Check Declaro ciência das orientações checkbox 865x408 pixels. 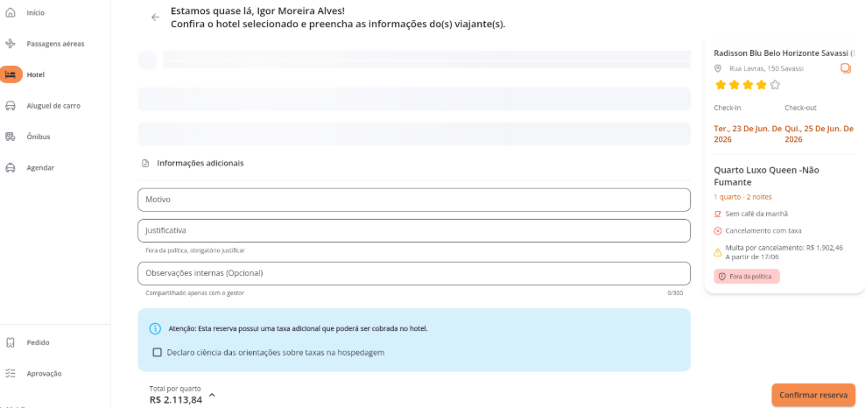158,352
